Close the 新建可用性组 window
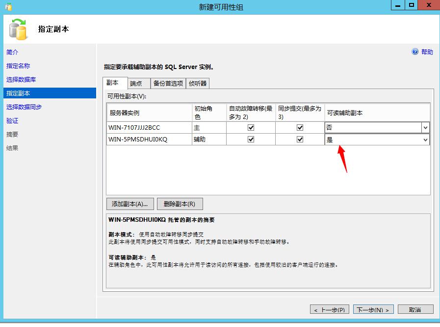 click(429, 5)
